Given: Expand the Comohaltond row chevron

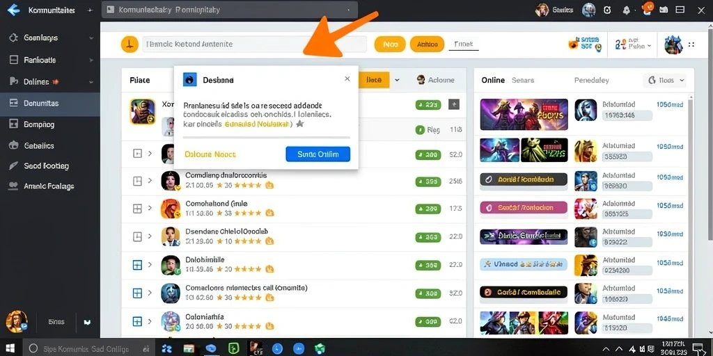Looking at the screenshot, I should pyautogui.click(x=150, y=209).
